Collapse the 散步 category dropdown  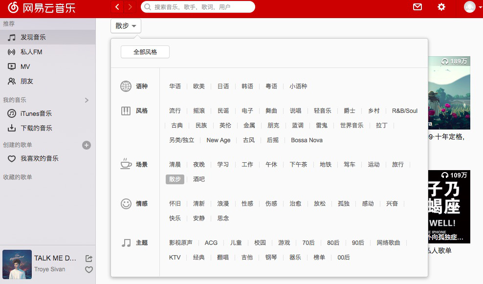pos(126,26)
